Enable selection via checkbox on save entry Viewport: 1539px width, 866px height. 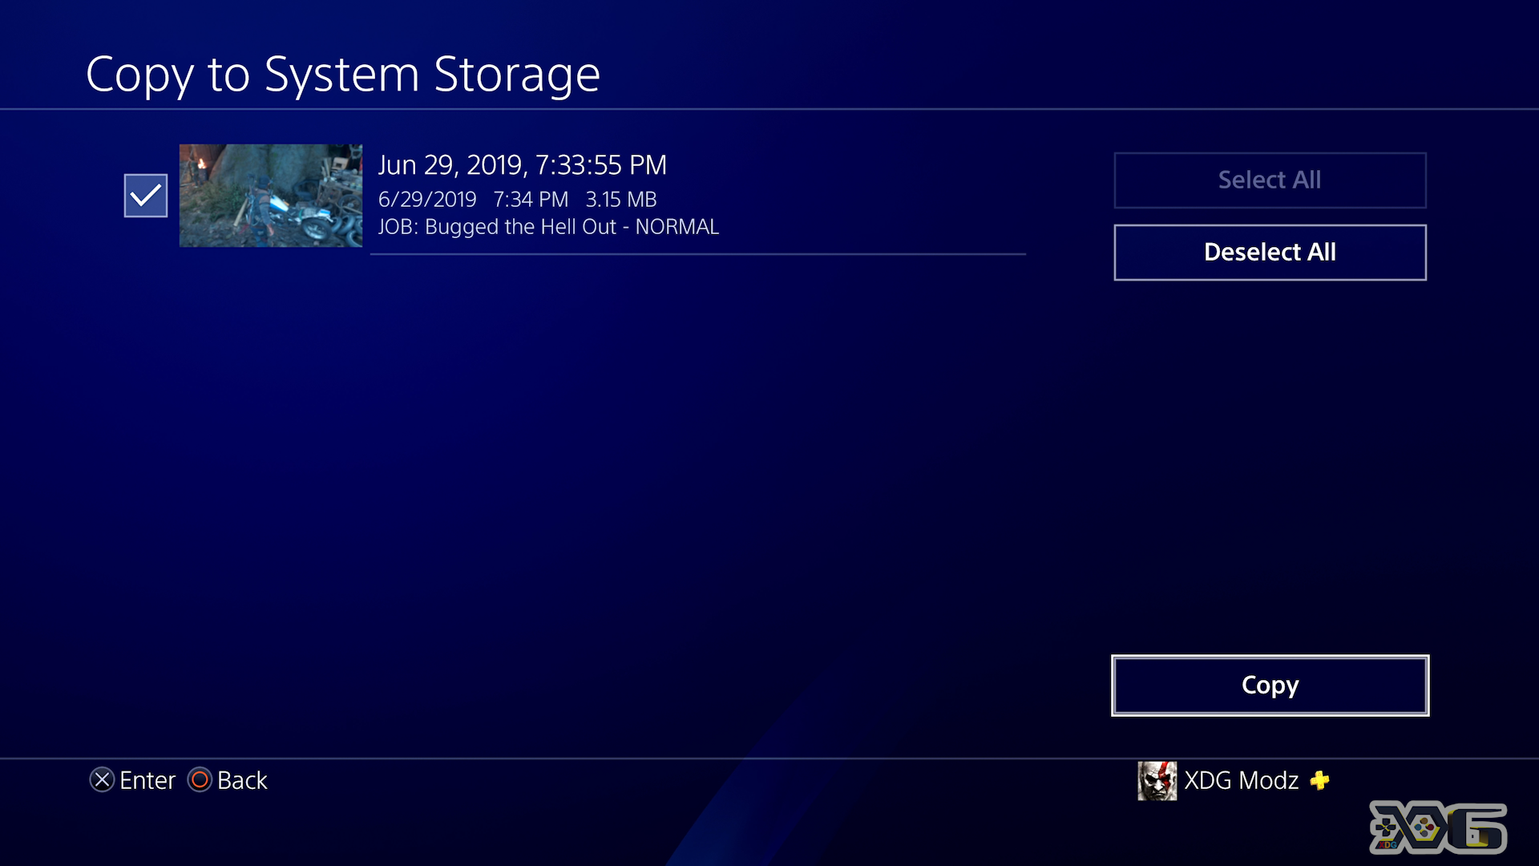click(x=145, y=195)
